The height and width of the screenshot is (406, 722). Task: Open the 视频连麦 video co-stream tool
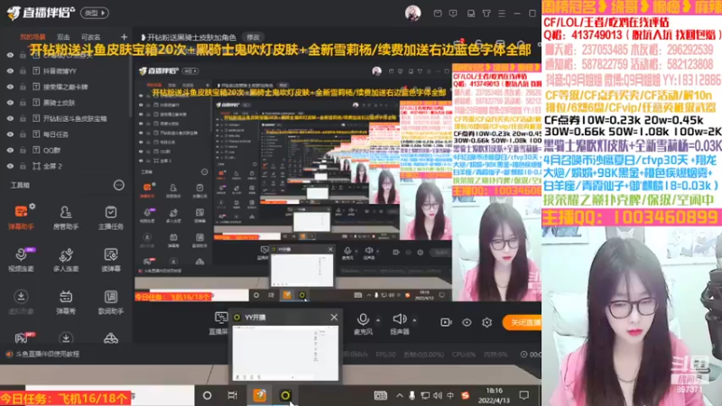(21, 259)
